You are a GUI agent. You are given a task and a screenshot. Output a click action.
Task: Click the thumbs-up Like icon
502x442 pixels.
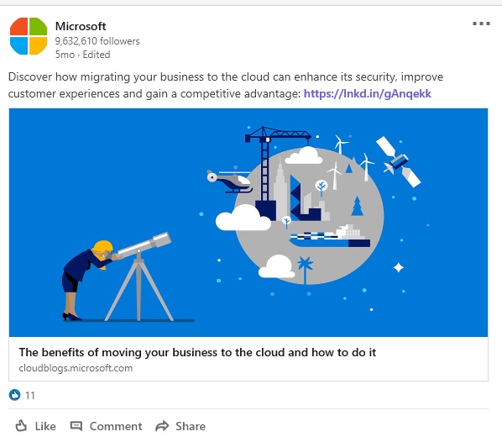click(21, 426)
